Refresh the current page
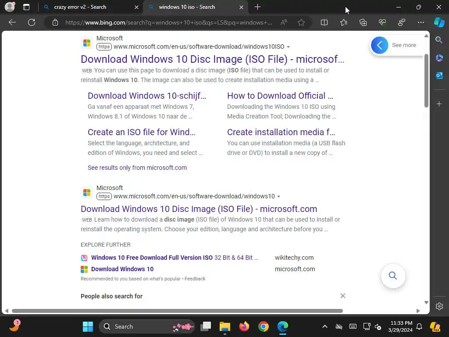The width and height of the screenshot is (449, 337). 32,22
